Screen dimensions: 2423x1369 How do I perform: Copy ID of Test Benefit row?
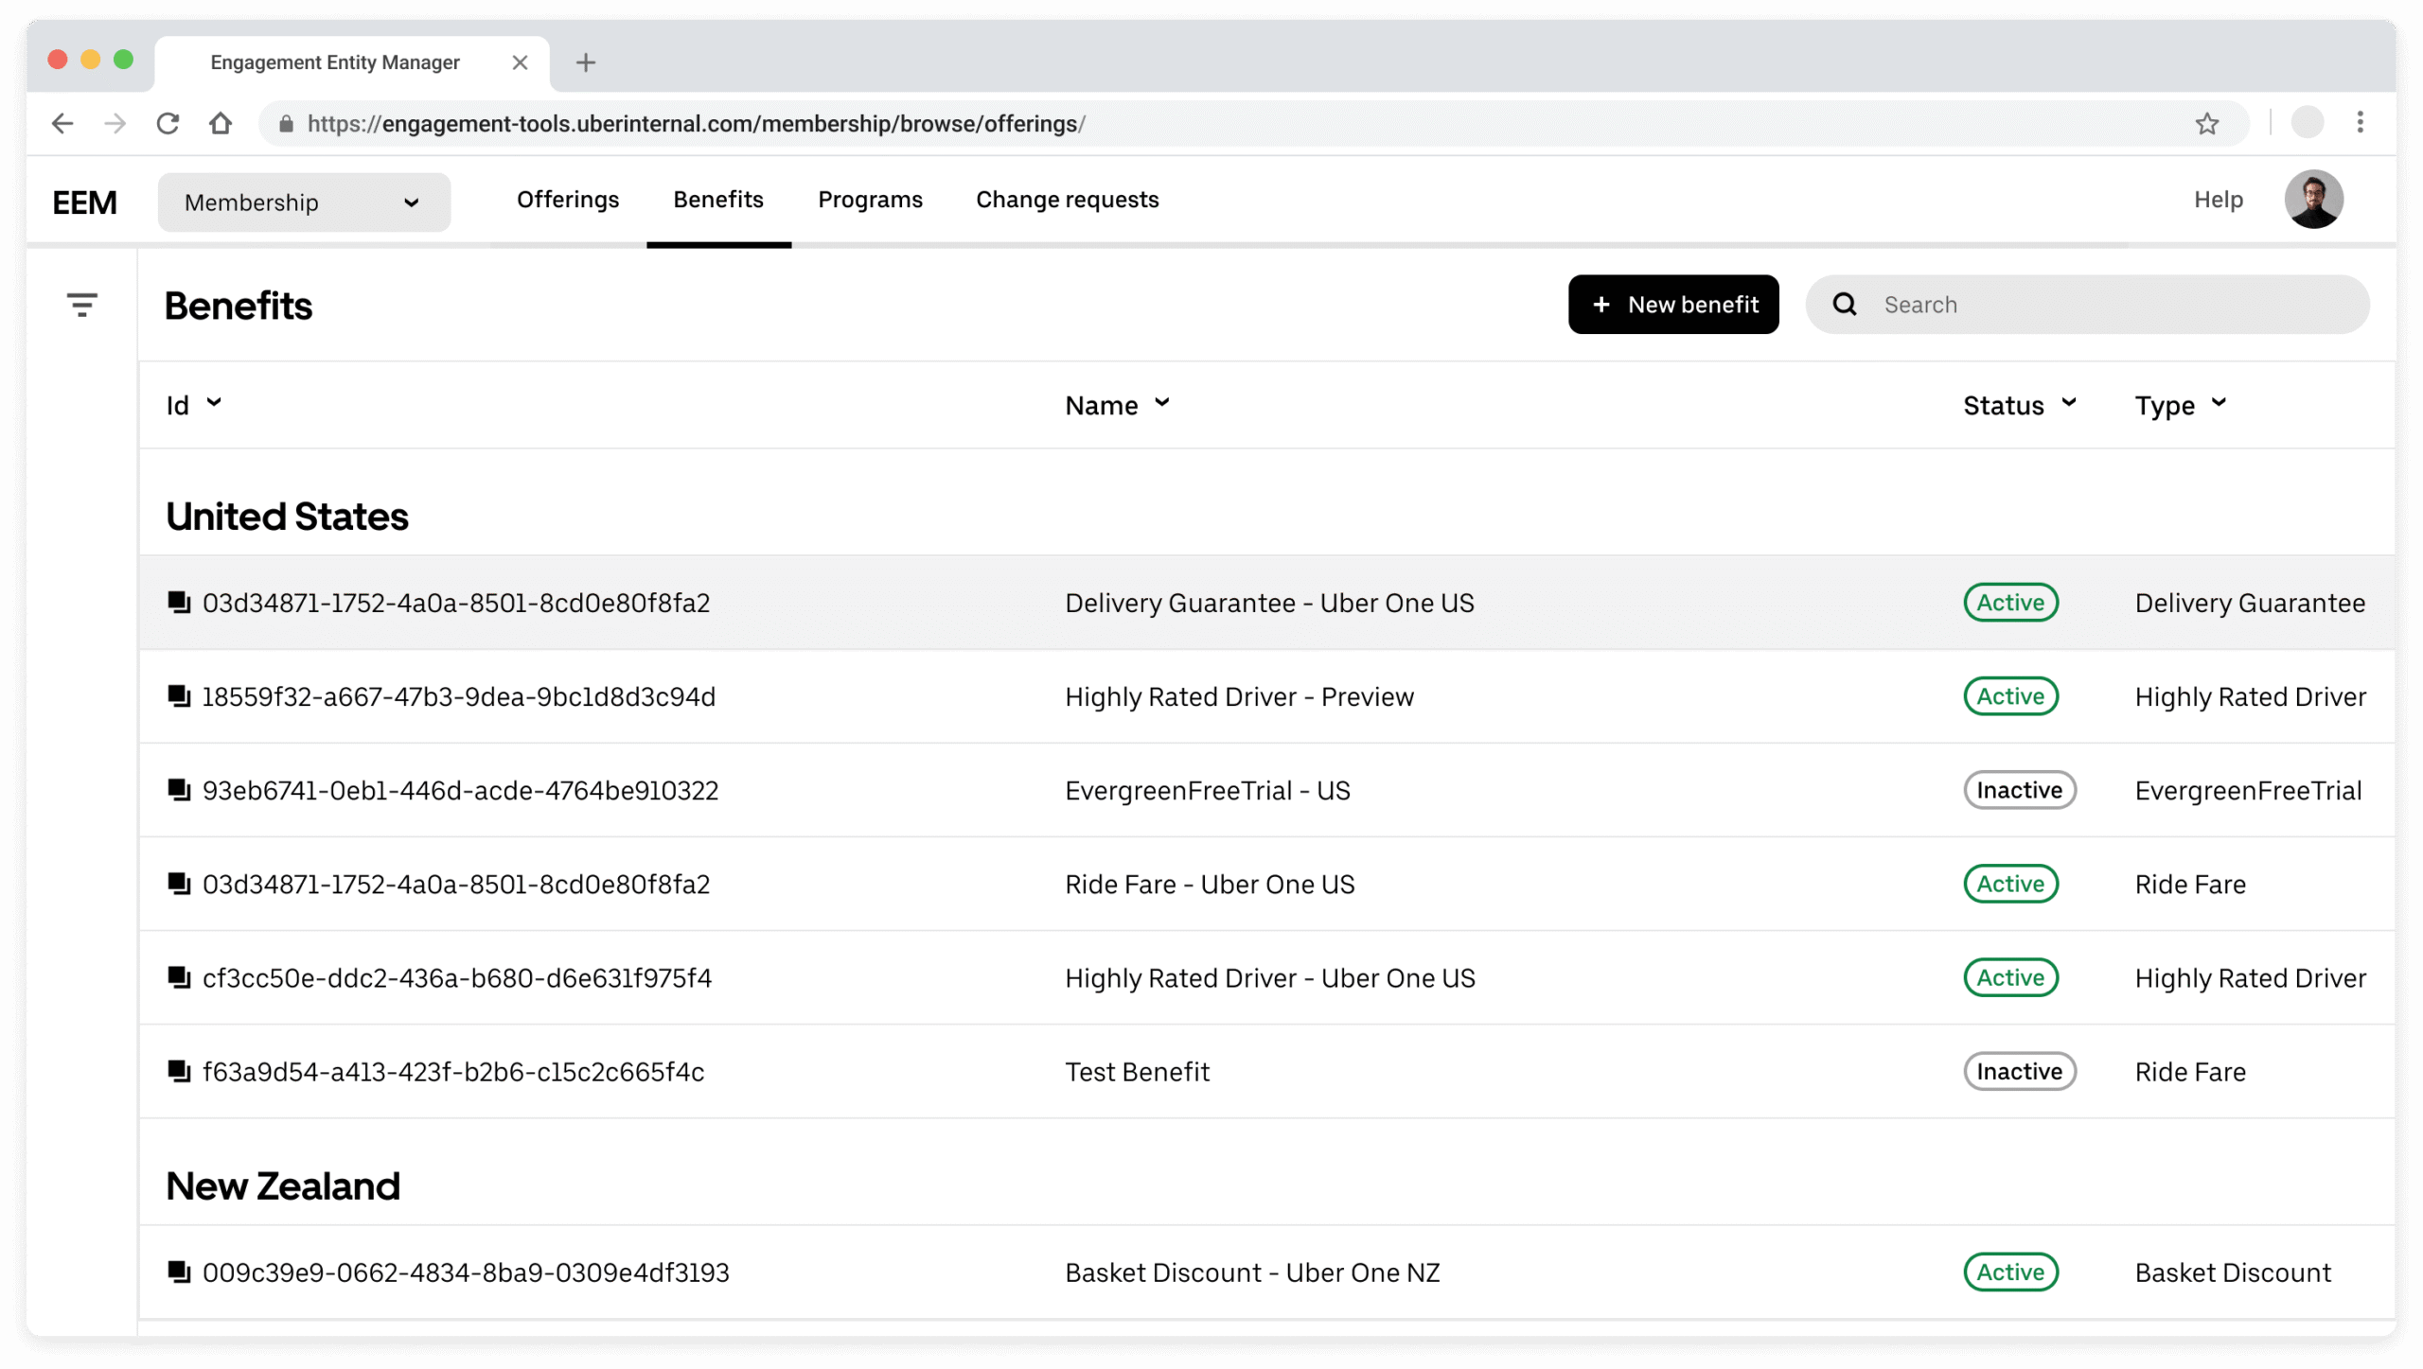click(x=179, y=1071)
